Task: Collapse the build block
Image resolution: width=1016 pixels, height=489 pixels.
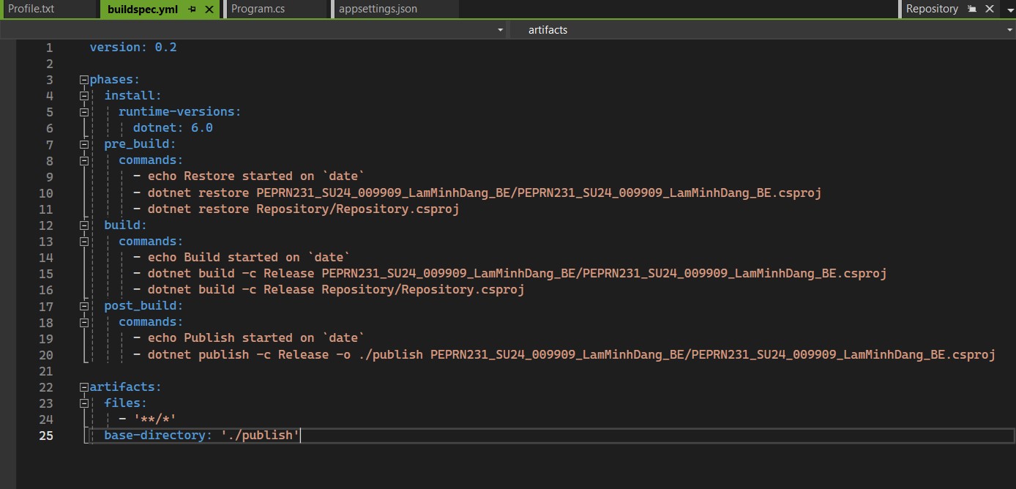Action: pyautogui.click(x=84, y=225)
